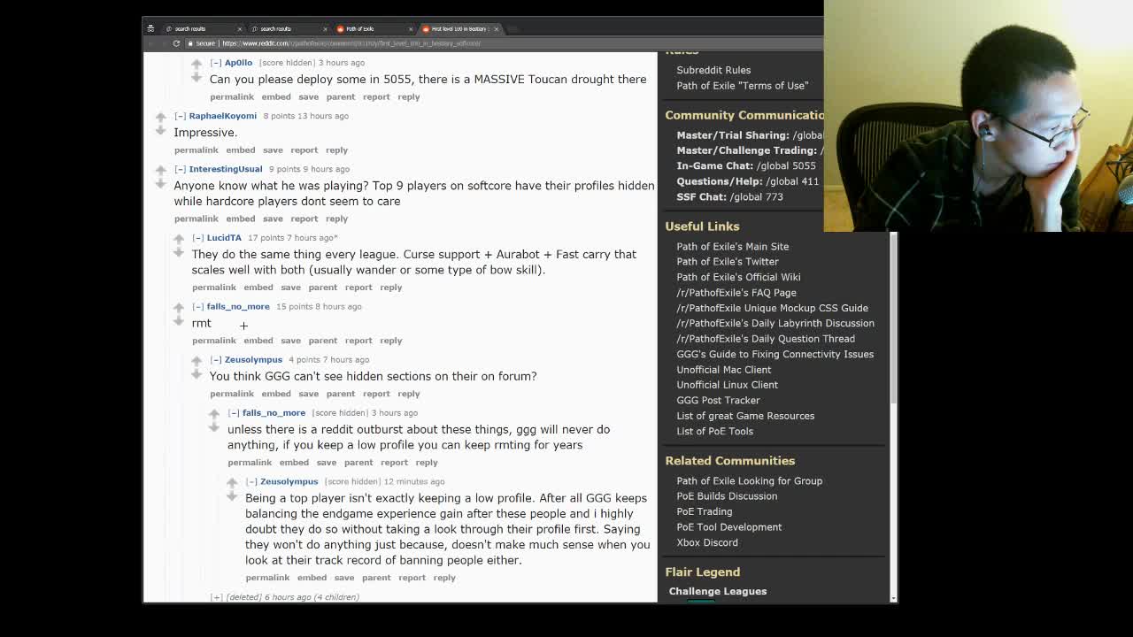The height and width of the screenshot is (637, 1133).
Task: Collapse LucidTA's comment with [-] toggle
Action: [x=197, y=238]
